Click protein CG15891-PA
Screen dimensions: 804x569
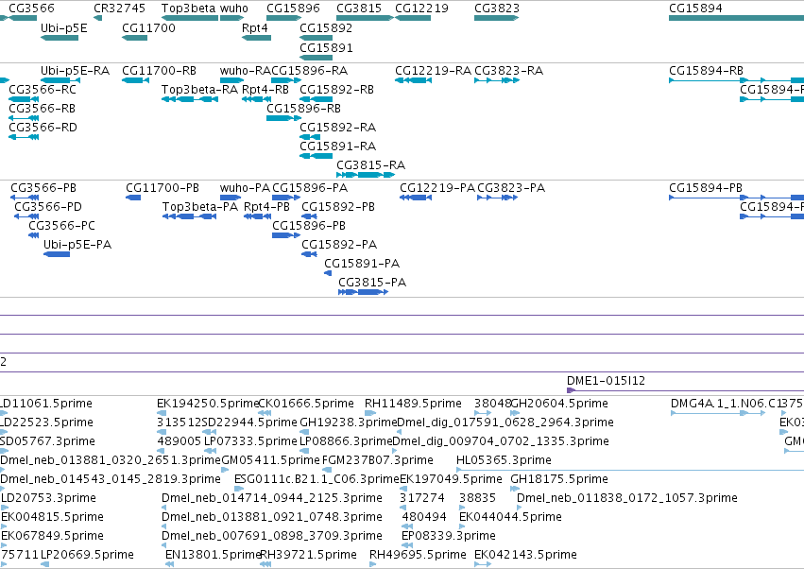(x=362, y=264)
